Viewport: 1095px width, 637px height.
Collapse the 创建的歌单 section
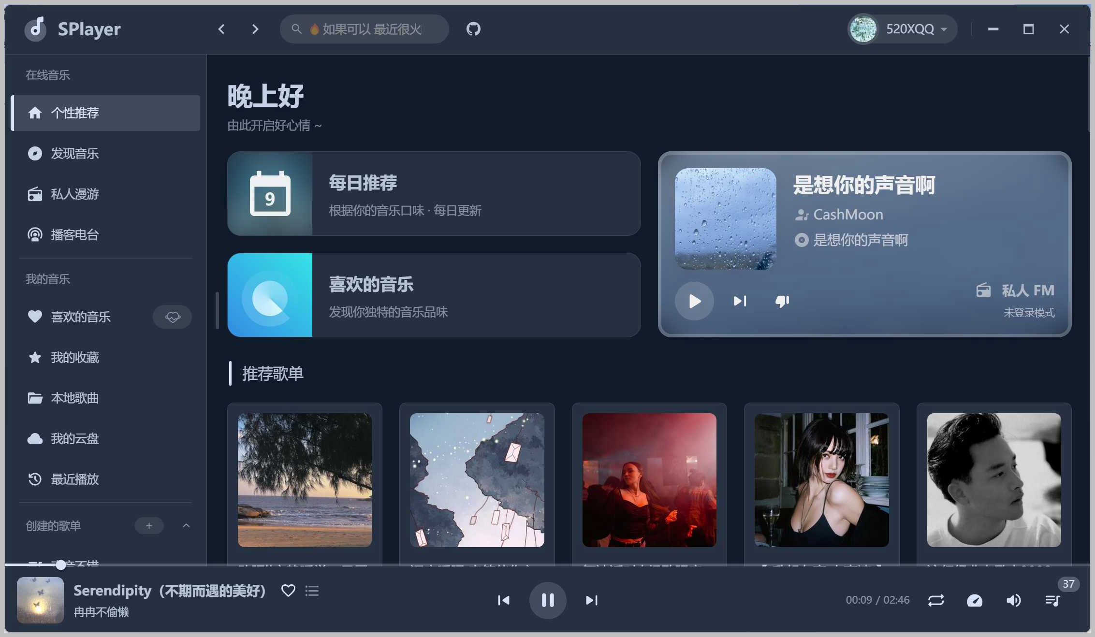pos(187,526)
